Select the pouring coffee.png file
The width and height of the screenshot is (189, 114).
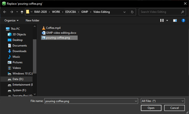point(59,38)
